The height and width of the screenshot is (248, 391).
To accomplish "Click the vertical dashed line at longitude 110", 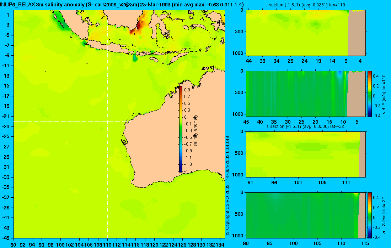I will (107, 124).
